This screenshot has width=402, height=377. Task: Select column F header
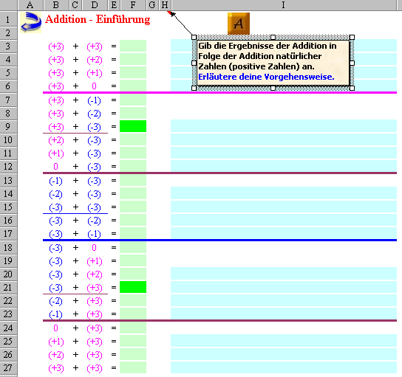133,5
